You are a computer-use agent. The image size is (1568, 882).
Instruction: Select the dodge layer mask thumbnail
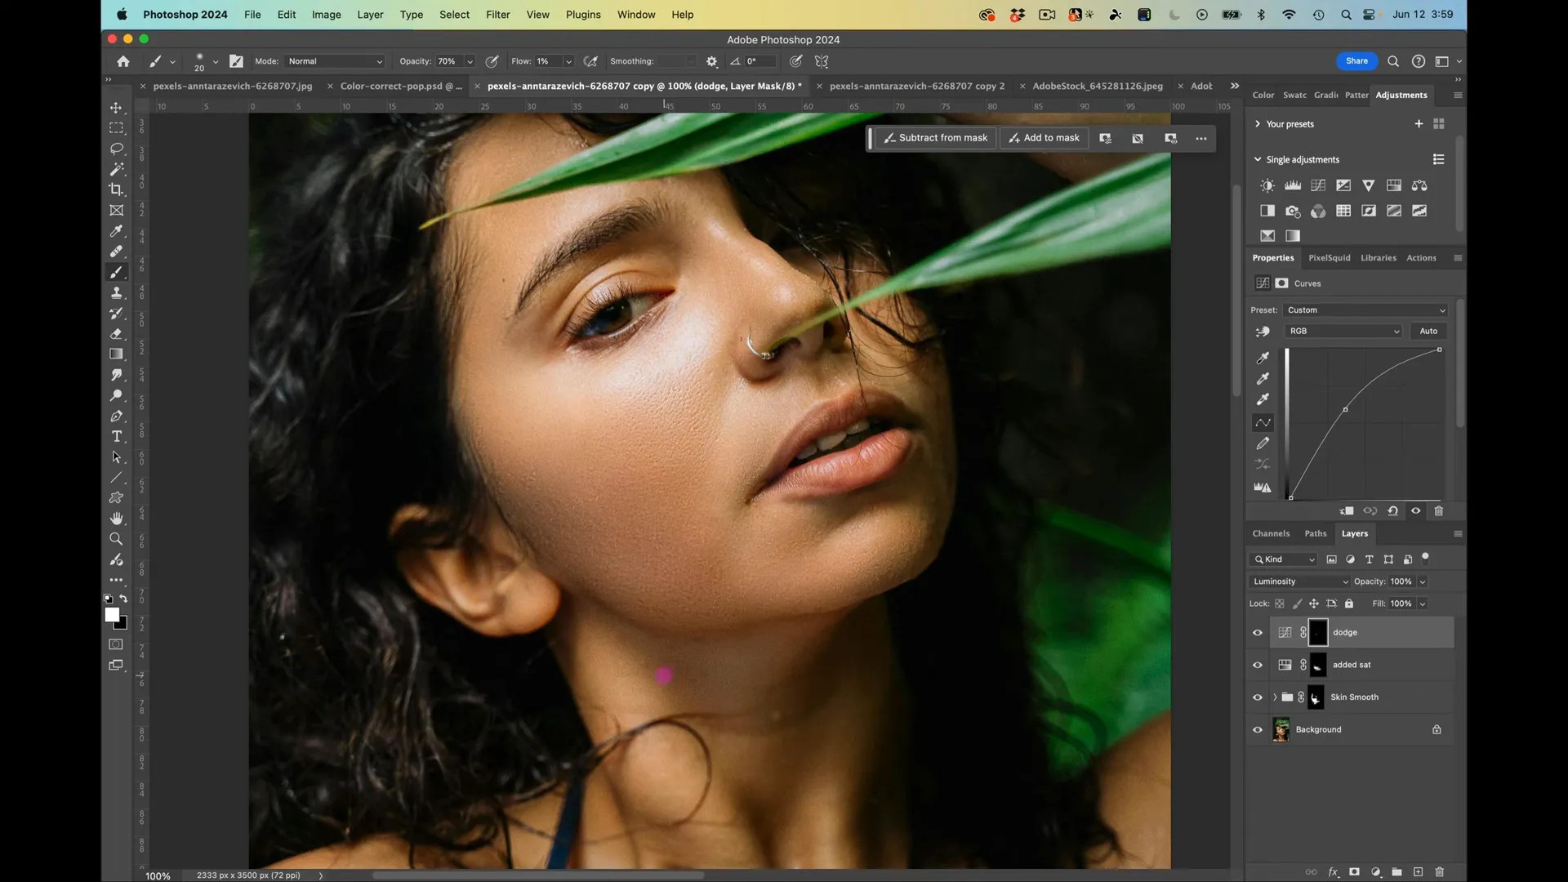(x=1318, y=631)
